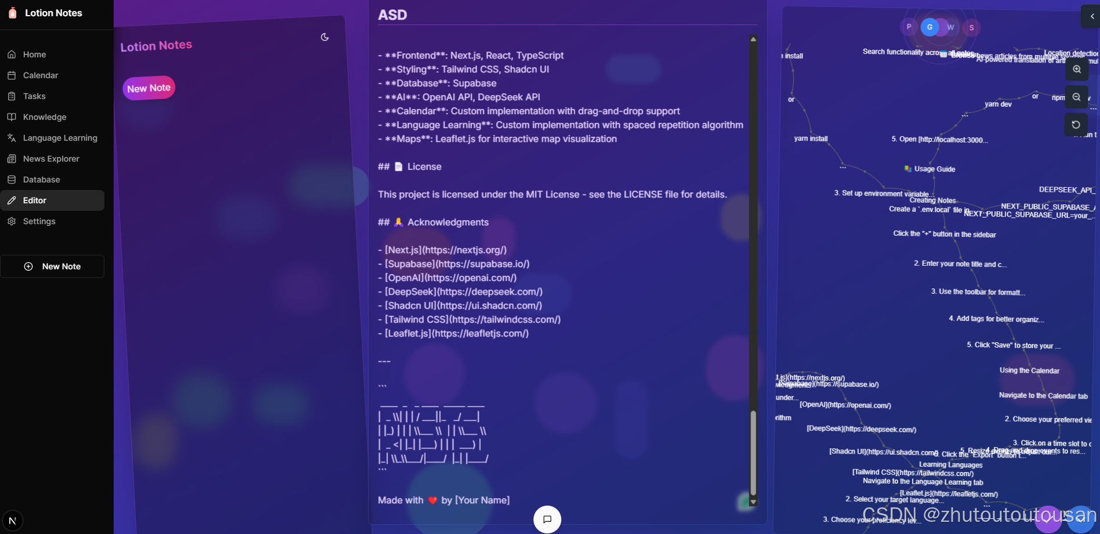Open the Calendar section

tap(52, 75)
